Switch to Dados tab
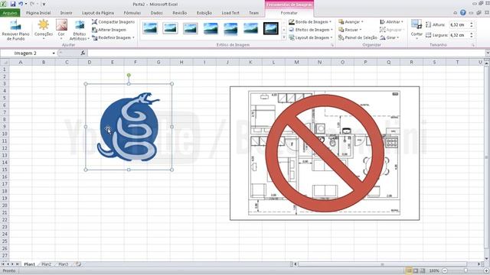The height and width of the screenshot is (275, 490). (156, 13)
